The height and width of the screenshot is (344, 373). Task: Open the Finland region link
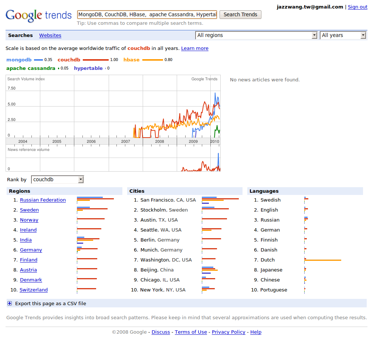click(28, 260)
